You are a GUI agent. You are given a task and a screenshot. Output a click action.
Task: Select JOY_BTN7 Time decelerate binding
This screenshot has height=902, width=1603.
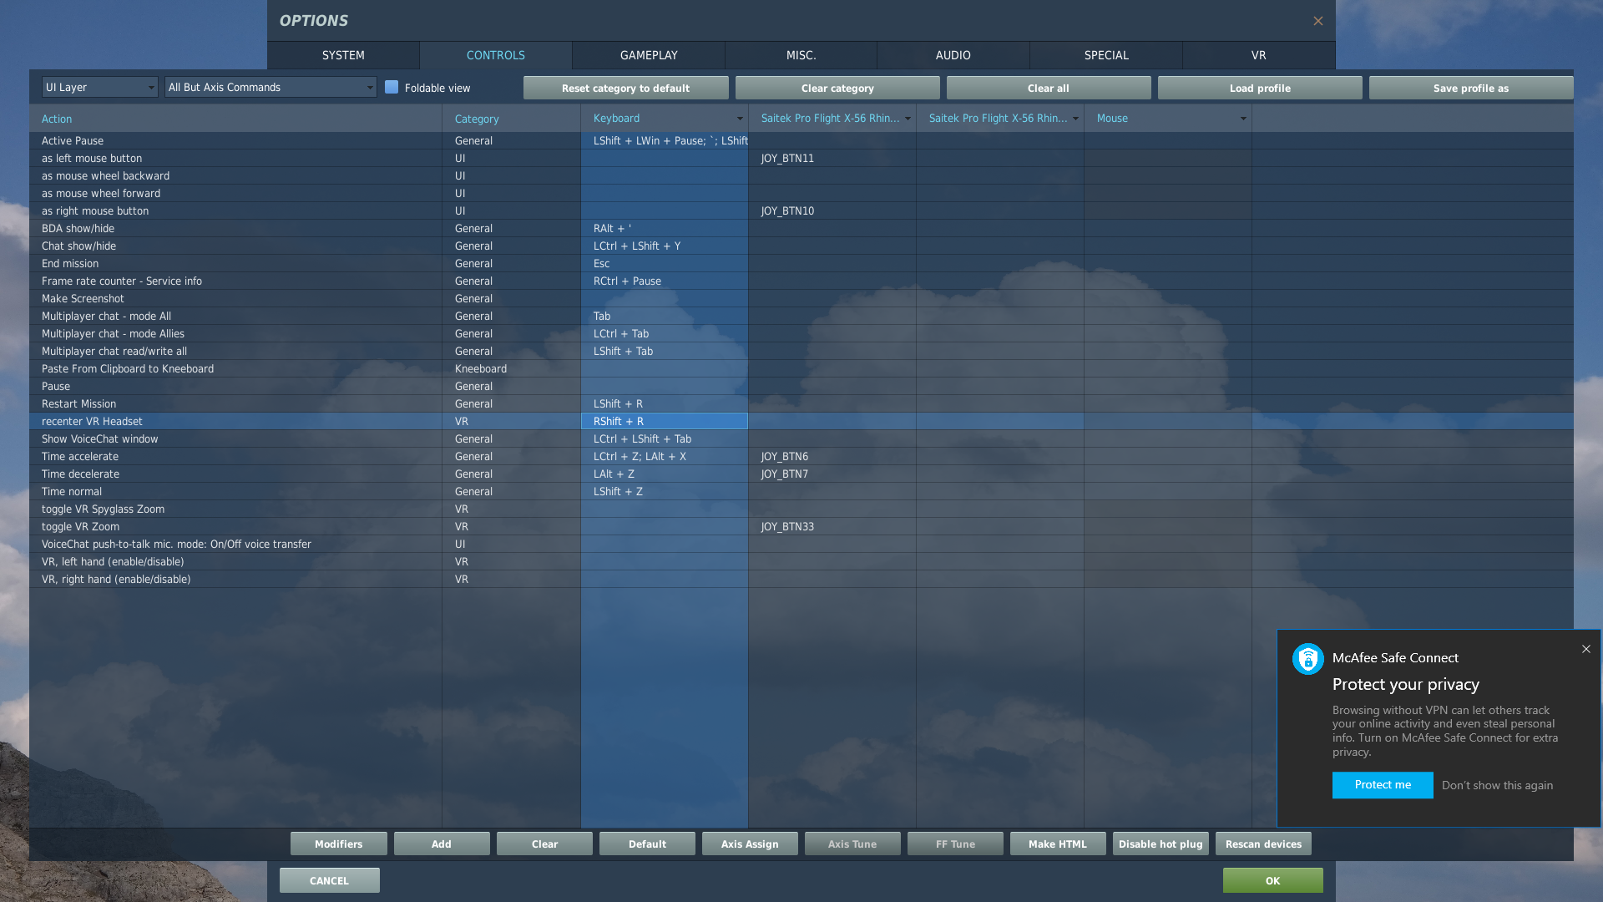coord(832,474)
